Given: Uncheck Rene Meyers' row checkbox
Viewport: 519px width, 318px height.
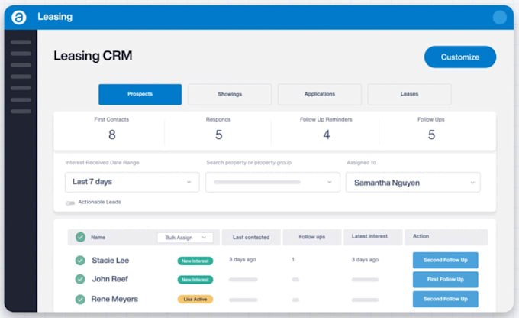Looking at the screenshot, I should pyautogui.click(x=80, y=299).
